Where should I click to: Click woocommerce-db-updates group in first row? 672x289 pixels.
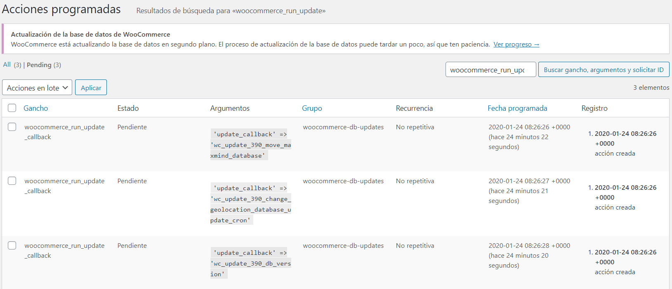pyautogui.click(x=343, y=127)
